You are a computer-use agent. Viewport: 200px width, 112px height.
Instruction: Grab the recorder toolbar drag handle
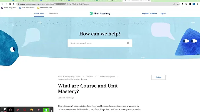(2, 111)
